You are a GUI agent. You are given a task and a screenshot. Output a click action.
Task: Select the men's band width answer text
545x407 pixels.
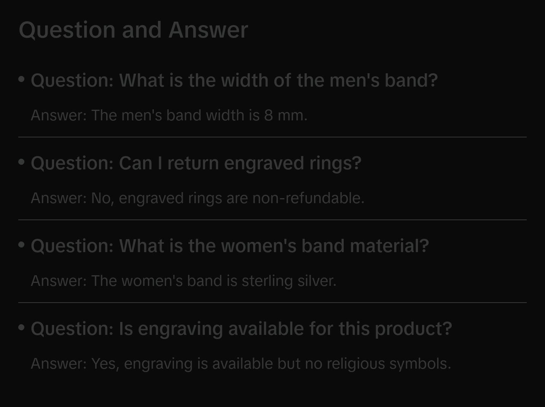[169, 115]
